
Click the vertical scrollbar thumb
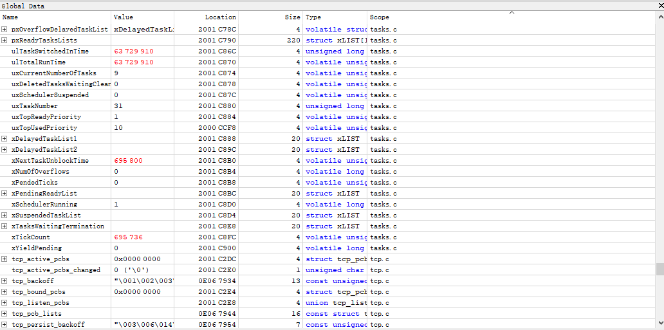[659, 269]
